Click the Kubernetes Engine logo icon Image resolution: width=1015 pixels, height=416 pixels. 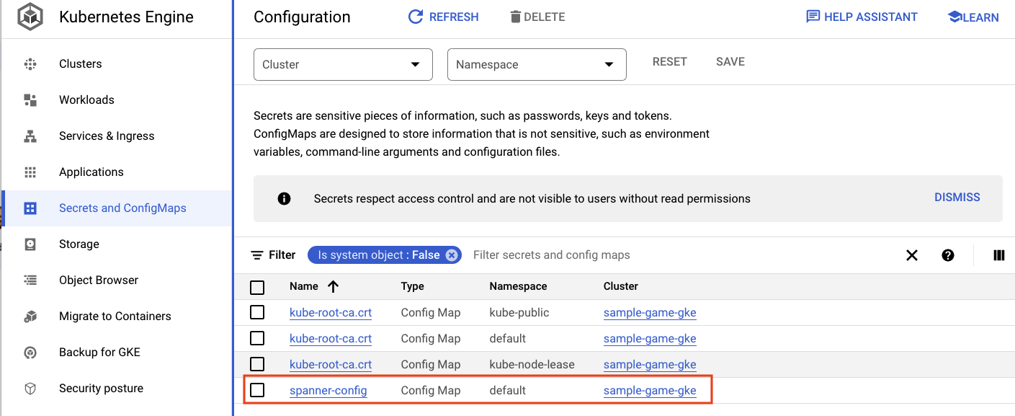click(30, 17)
